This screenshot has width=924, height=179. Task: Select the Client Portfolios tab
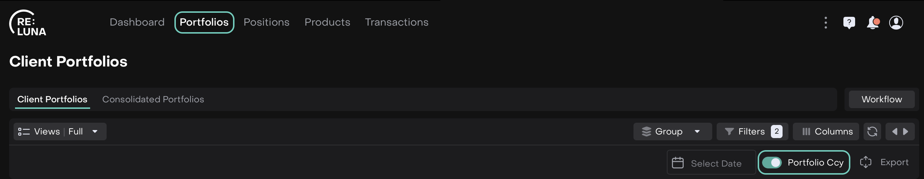pos(52,99)
